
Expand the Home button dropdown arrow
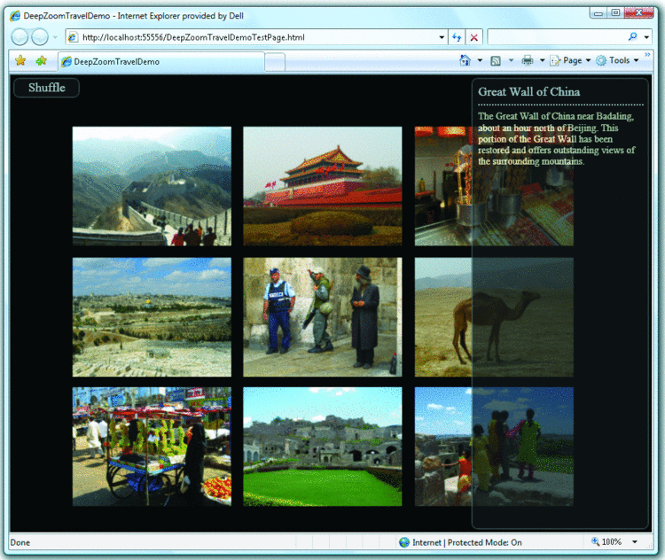pyautogui.click(x=480, y=60)
